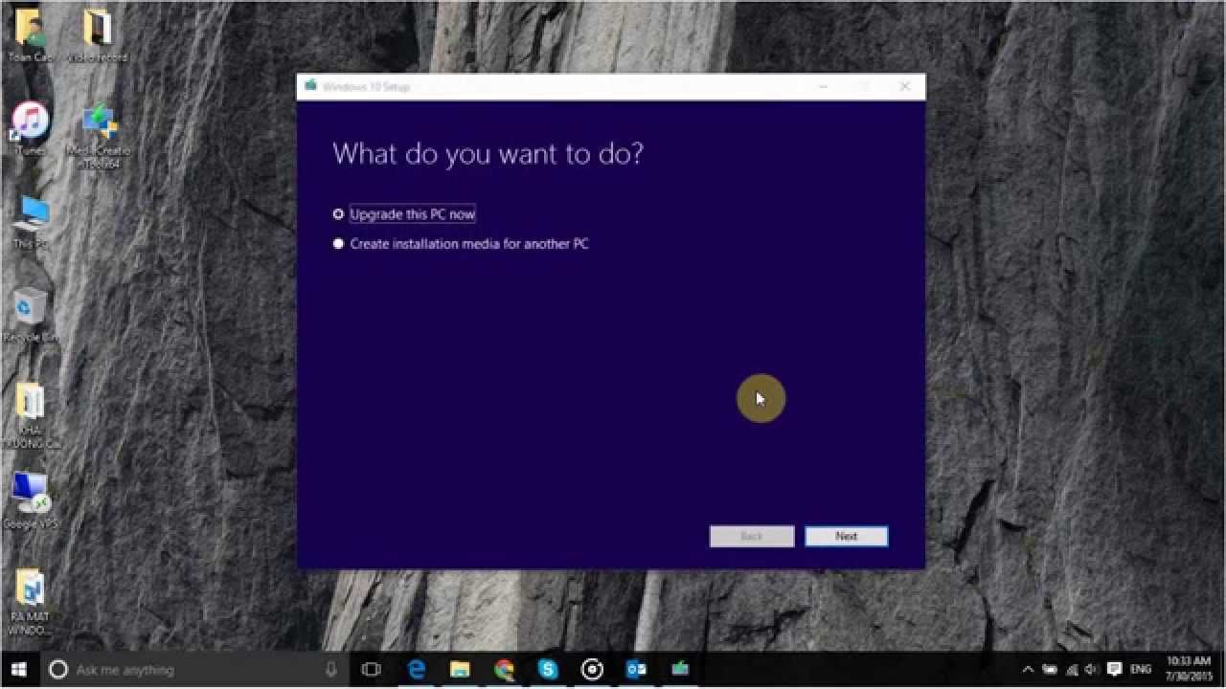Click the microphone icon in Cortana search

click(331, 670)
